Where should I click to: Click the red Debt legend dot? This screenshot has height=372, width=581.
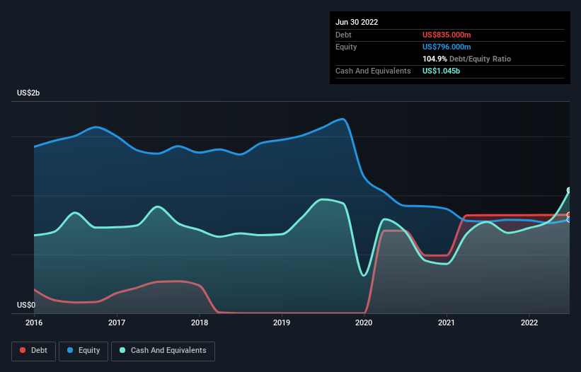click(23, 350)
